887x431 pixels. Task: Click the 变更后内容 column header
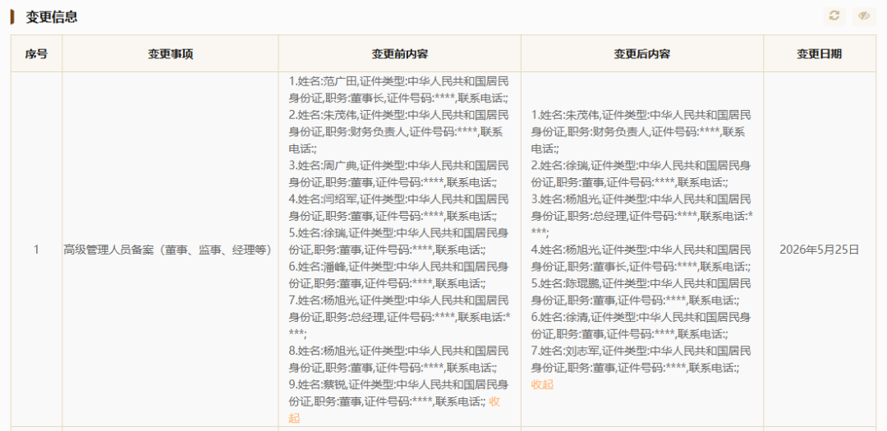(x=642, y=53)
